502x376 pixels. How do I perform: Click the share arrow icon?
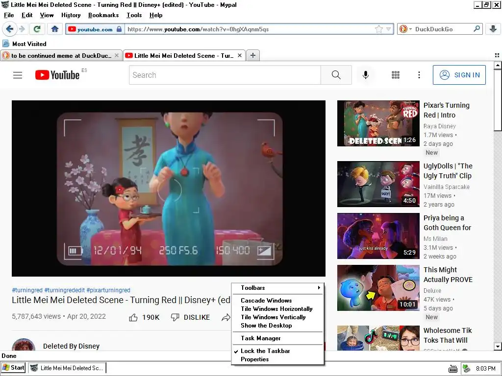pyautogui.click(x=226, y=317)
